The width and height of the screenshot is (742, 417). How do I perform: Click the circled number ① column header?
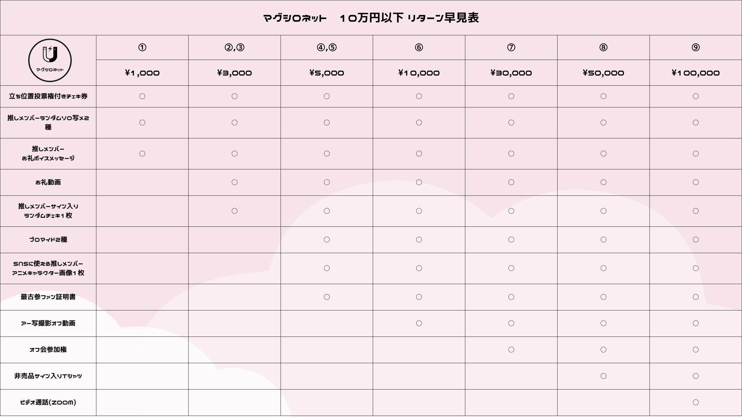click(x=142, y=47)
